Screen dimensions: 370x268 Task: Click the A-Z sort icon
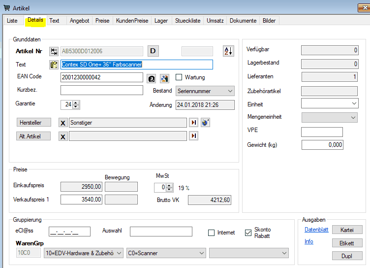228,51
